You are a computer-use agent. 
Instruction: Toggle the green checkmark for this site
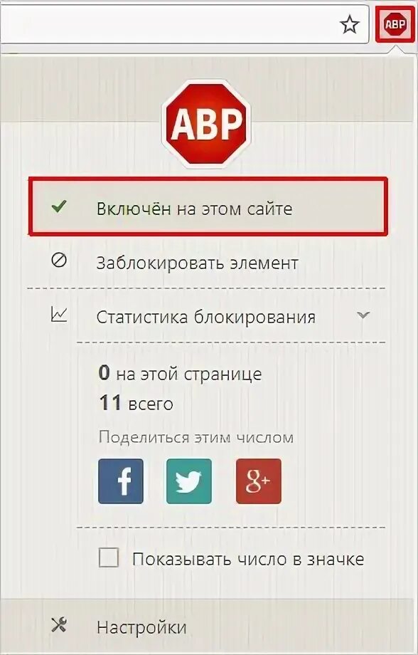tap(58, 206)
